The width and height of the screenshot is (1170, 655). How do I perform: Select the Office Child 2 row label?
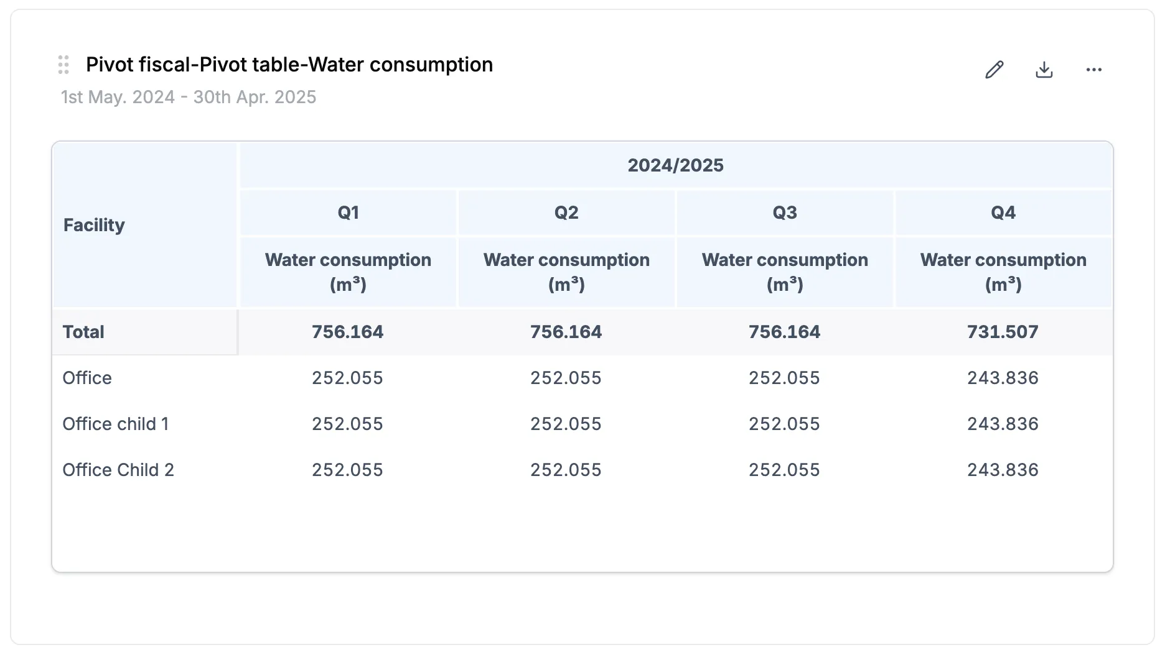118,469
